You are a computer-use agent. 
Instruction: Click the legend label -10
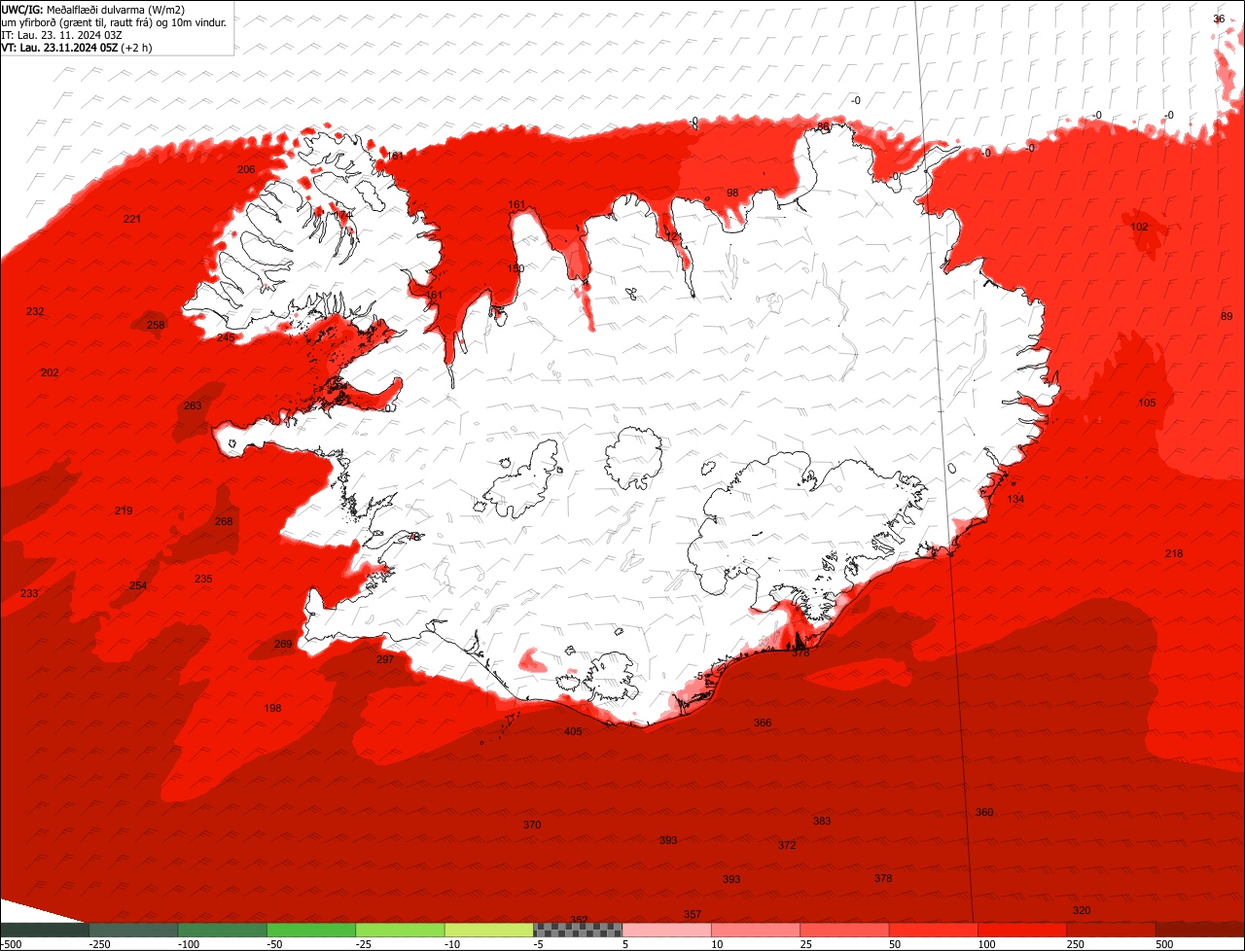coord(453,943)
